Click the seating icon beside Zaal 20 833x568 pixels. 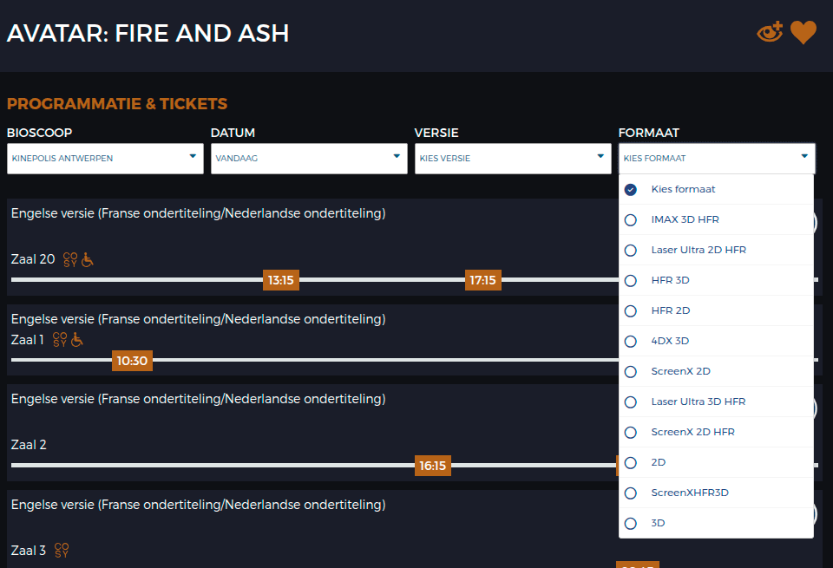pos(71,259)
